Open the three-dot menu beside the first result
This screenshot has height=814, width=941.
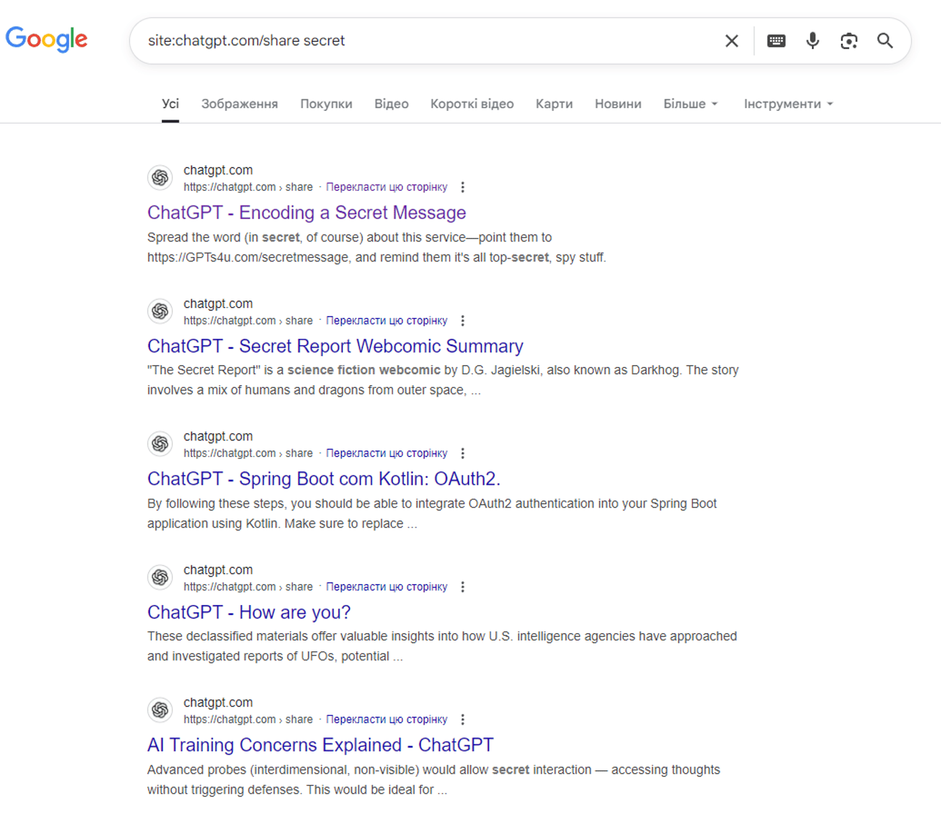point(463,188)
